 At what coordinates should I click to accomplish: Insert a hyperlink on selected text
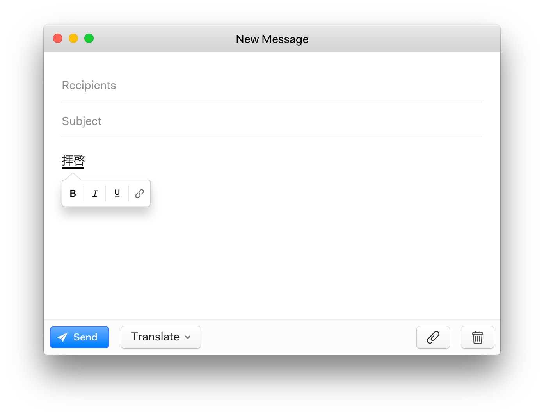139,193
